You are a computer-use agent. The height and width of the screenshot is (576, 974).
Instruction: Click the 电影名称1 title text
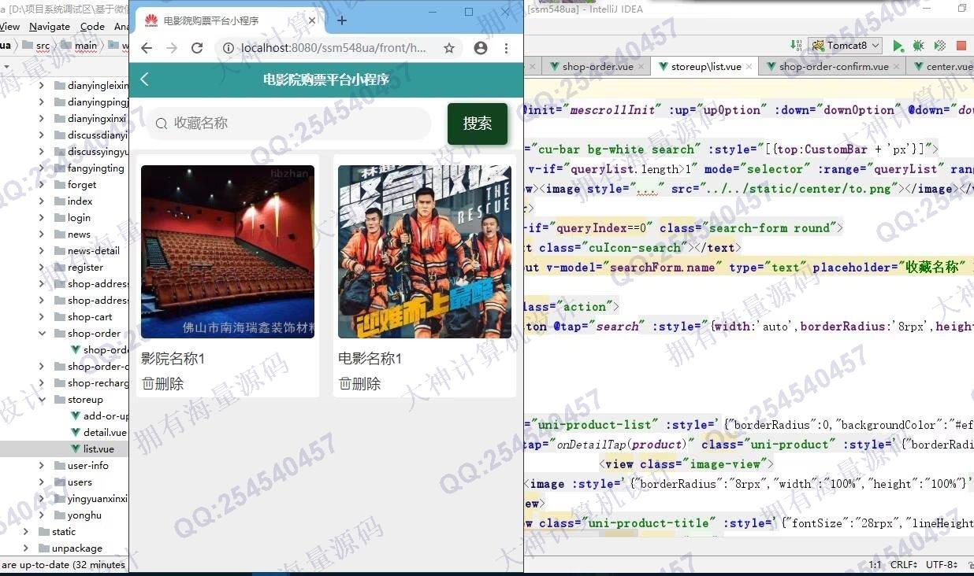(370, 359)
